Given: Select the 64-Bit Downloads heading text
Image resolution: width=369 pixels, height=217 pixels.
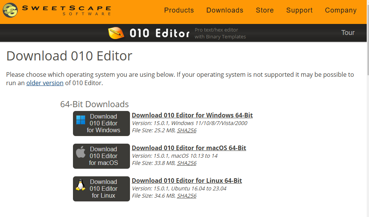Looking at the screenshot, I should coord(94,104).
